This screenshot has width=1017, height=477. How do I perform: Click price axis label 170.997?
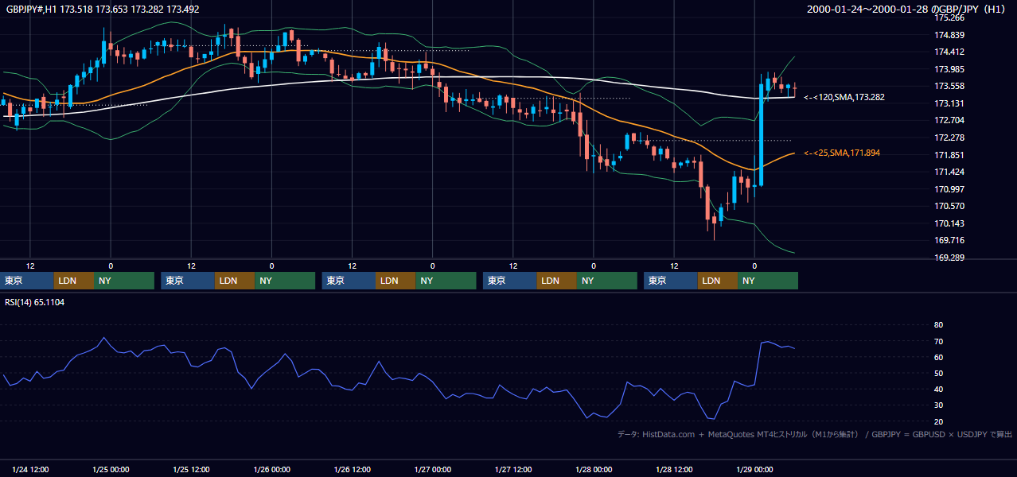pyautogui.click(x=948, y=189)
